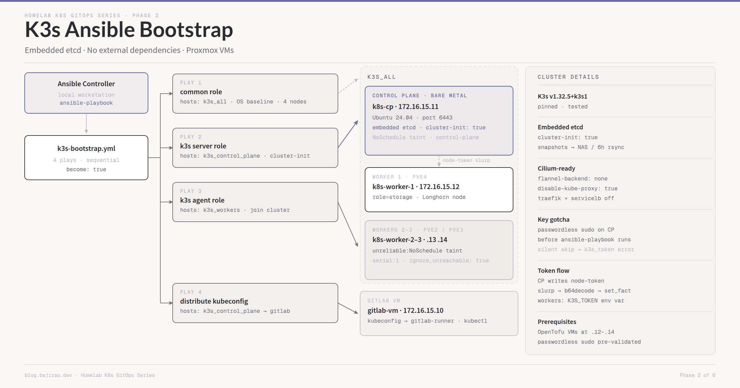Select 'k8s-worker-2–3 · .13 .14' title
Screen dimensions: 740x388
410,240
